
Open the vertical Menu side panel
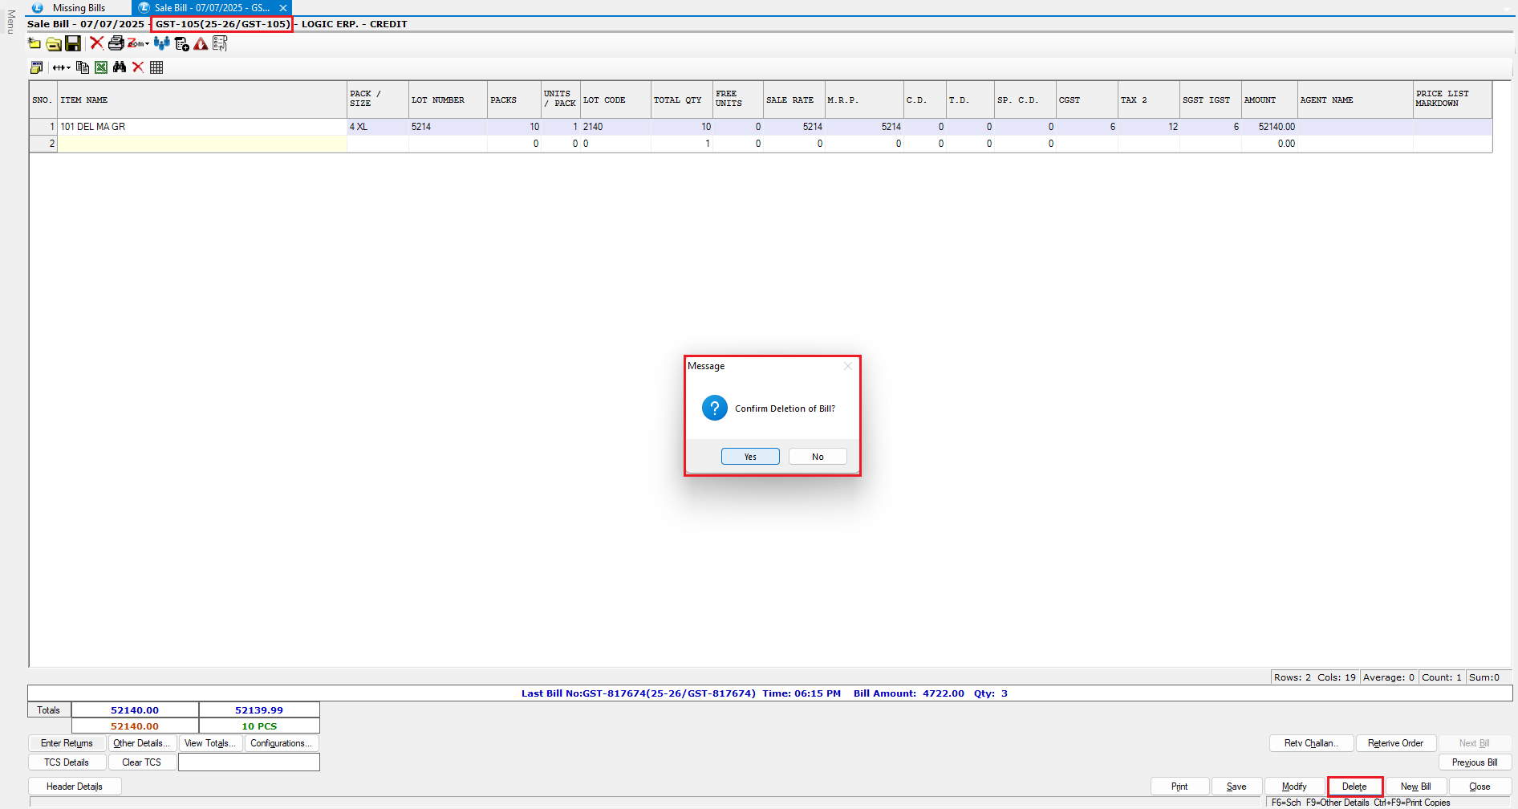[10, 22]
